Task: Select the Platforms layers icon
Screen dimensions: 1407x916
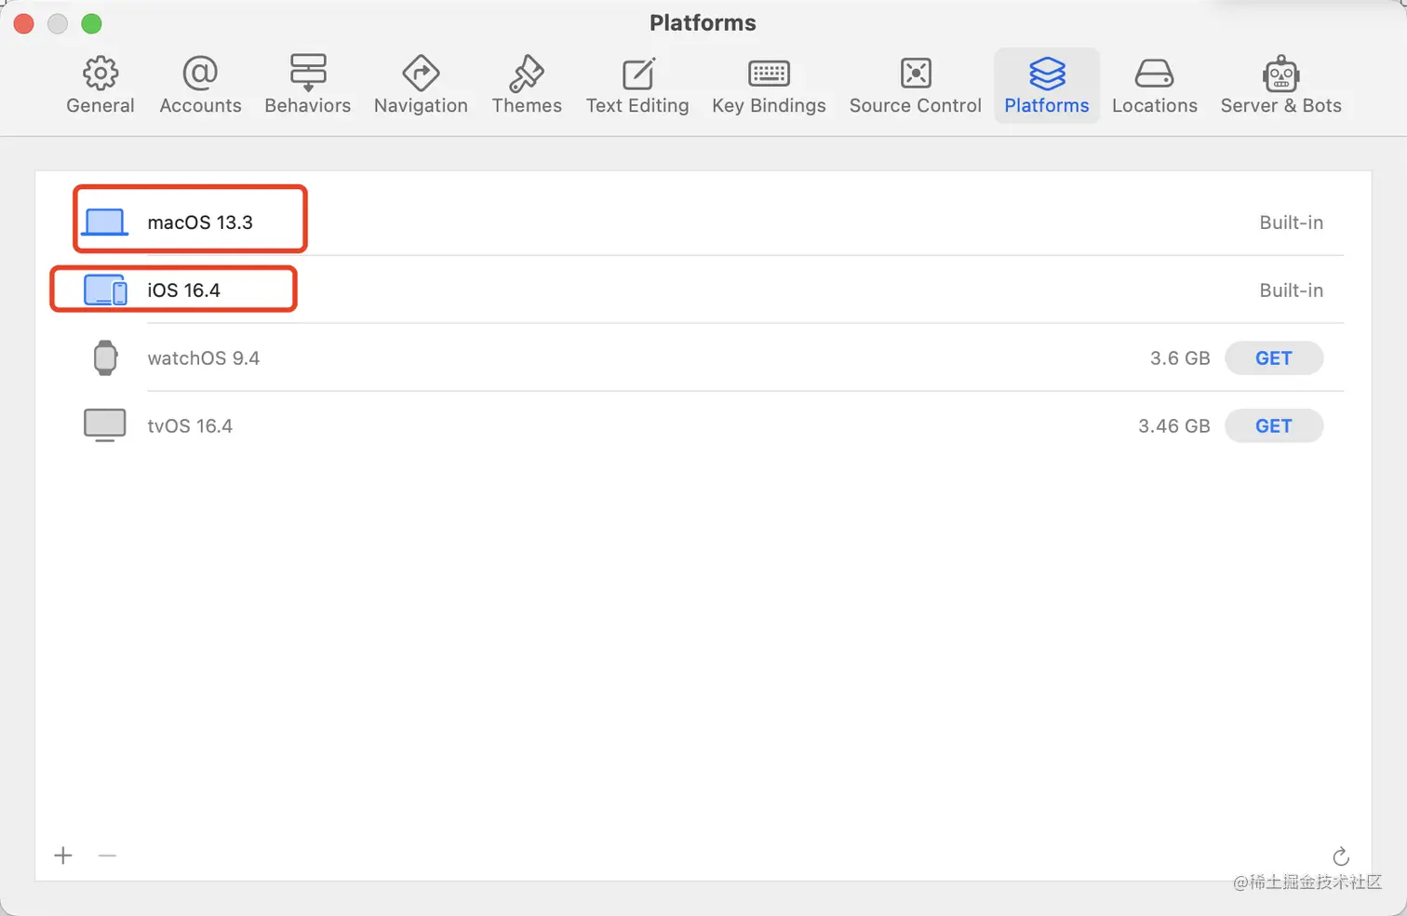Action: pyautogui.click(x=1047, y=73)
